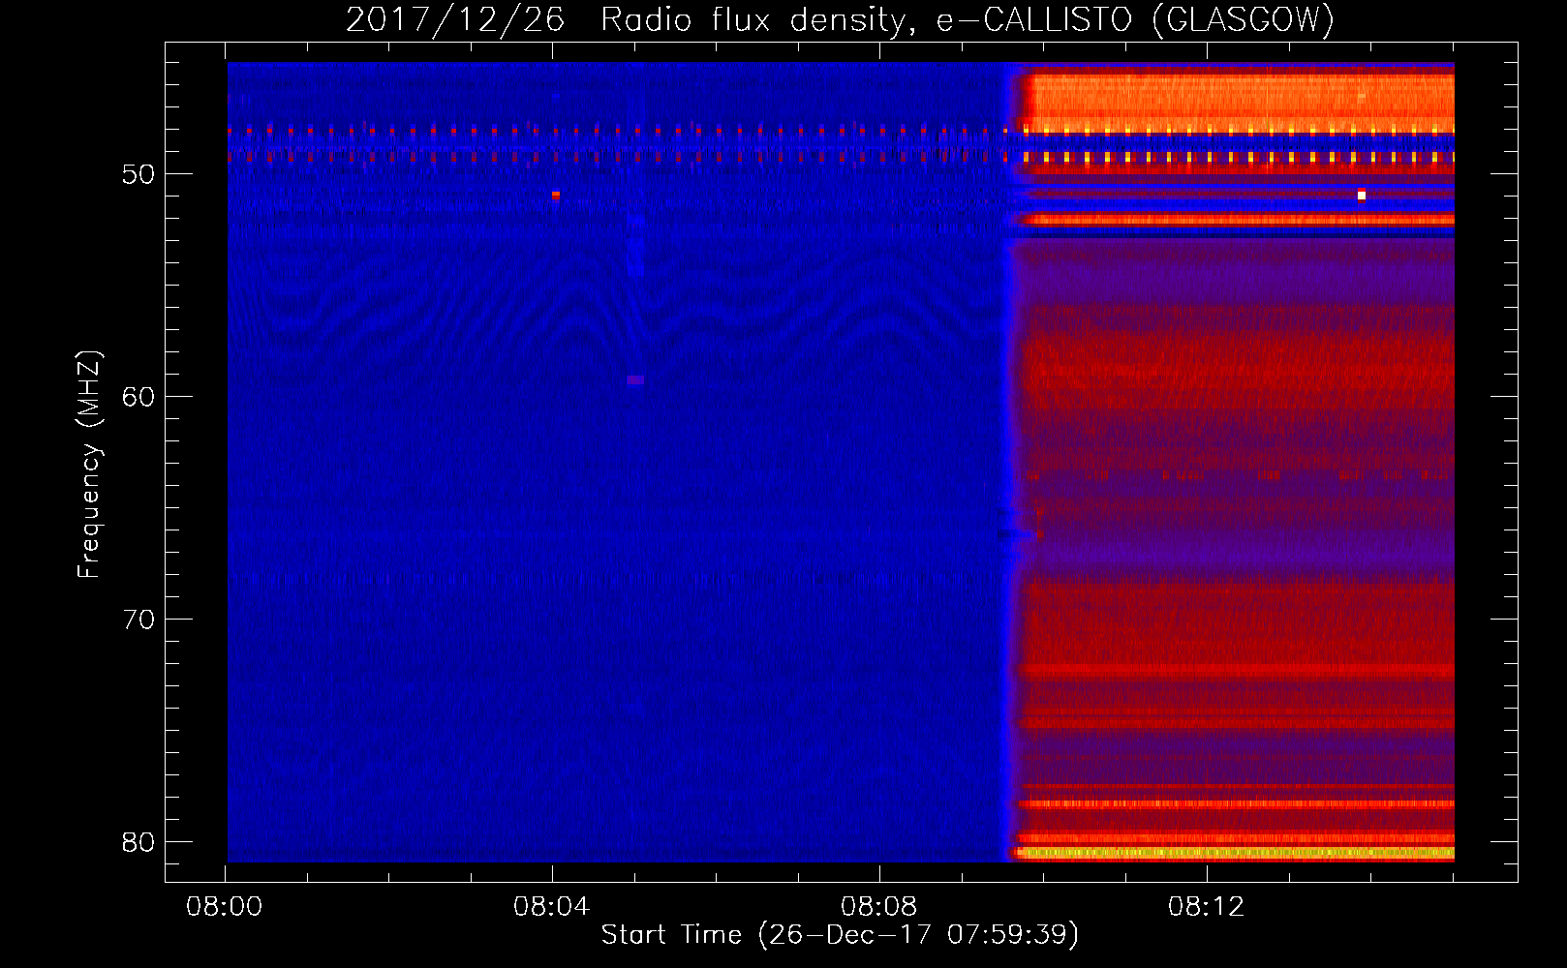The width and height of the screenshot is (1567, 968).
Task: Click the "Frequency (MHZ)" axis label
Action: pyautogui.click(x=89, y=465)
